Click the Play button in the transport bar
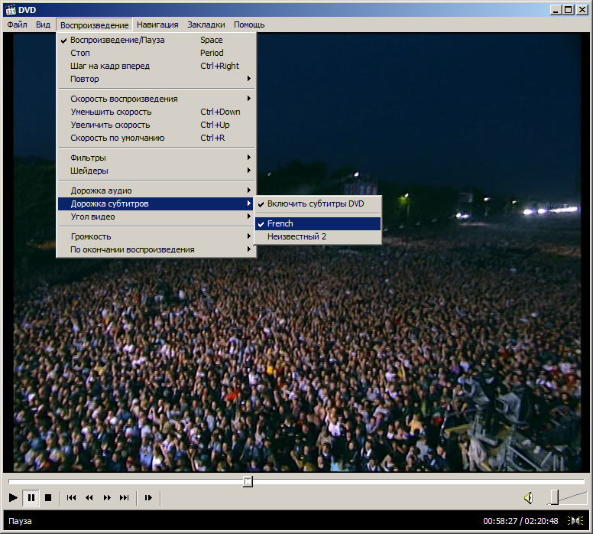 point(13,497)
